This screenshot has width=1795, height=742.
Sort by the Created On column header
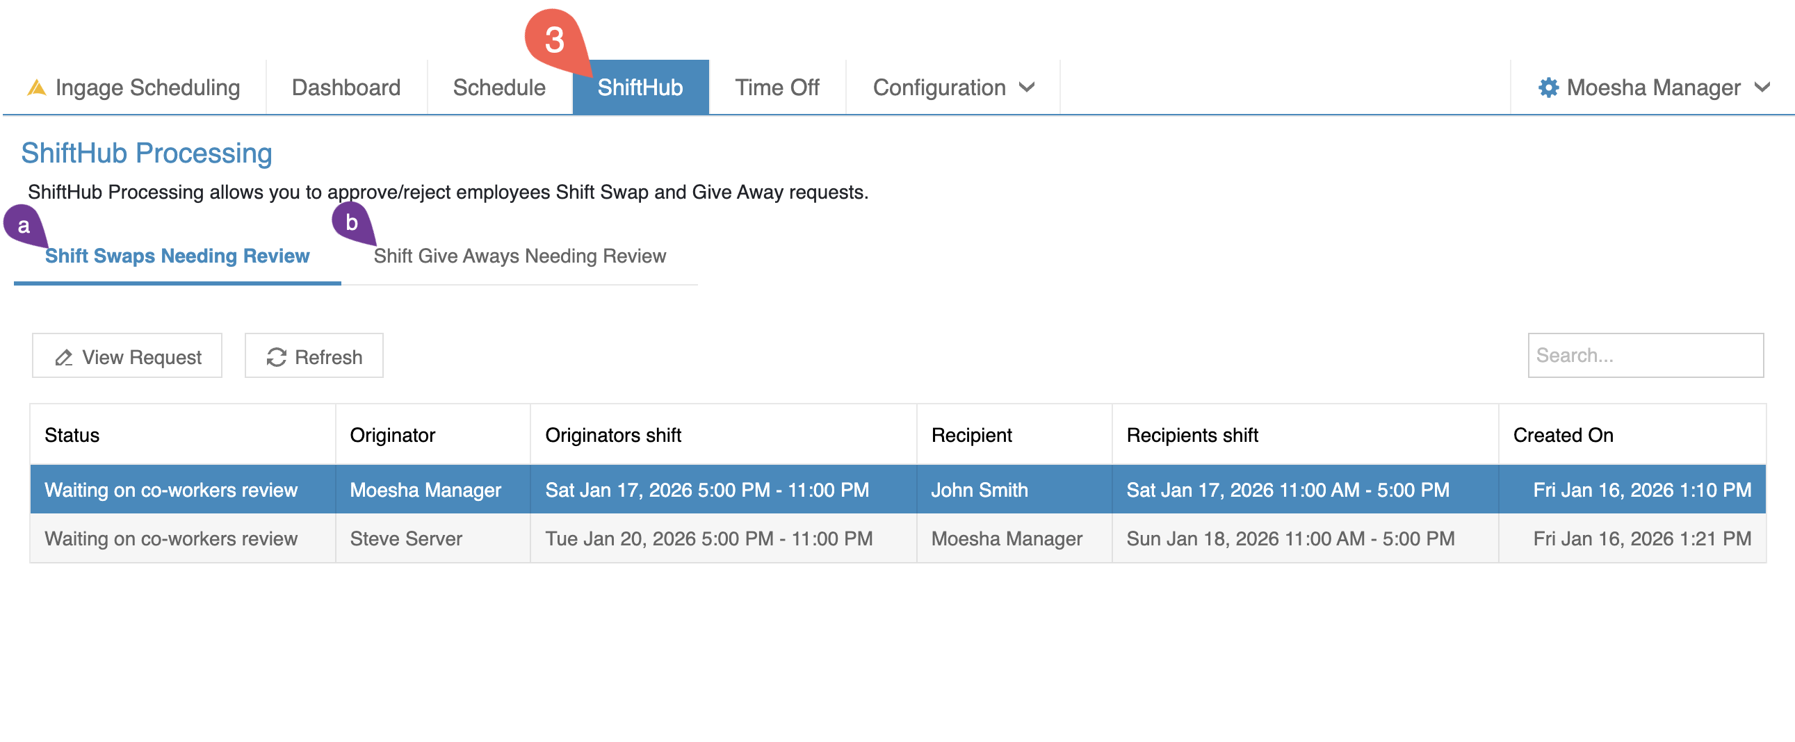pos(1563,435)
